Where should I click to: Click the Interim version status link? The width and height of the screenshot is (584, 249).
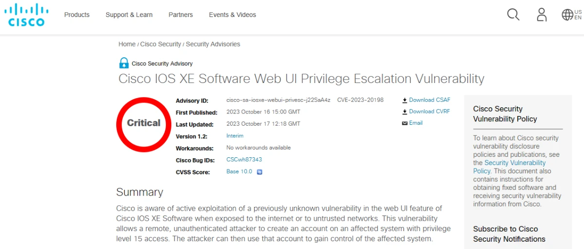pos(235,136)
